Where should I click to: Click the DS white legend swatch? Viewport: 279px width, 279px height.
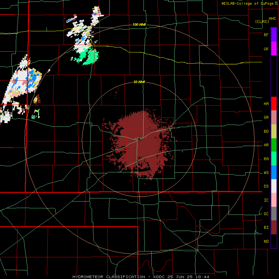tap(274, 186)
